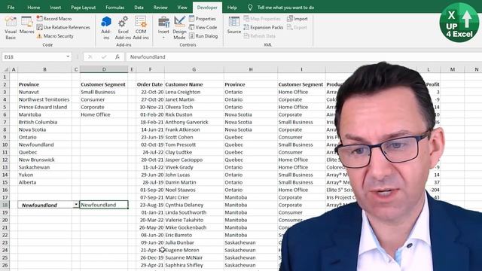Switch to the View tab
The width and height of the screenshot is (482, 271).
182,8
